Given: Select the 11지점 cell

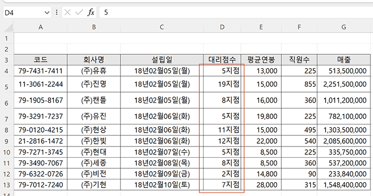Looking at the screenshot, I should pos(222,130).
